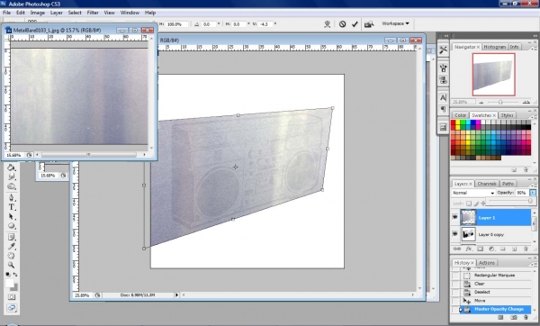The height and width of the screenshot is (326, 540).
Task: Create new snapshot in History panel
Action: tap(514, 317)
